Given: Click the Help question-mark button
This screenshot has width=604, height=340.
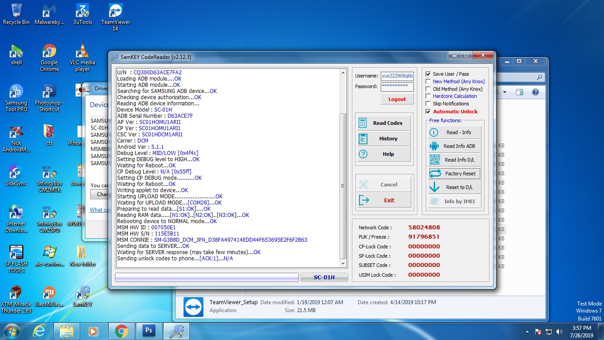Looking at the screenshot, I should pyautogui.click(x=383, y=154).
